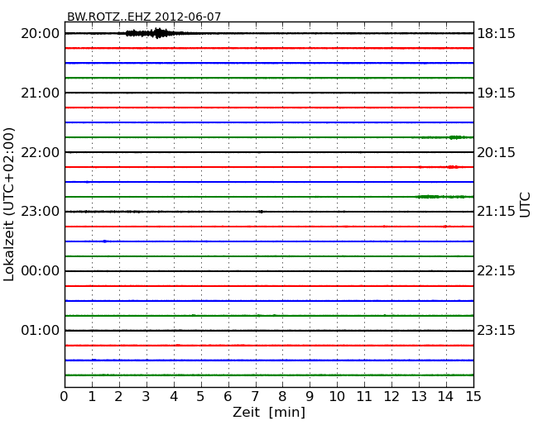Click the blue blip below the 23:00 trace
538x430 pixels.
pos(104,241)
